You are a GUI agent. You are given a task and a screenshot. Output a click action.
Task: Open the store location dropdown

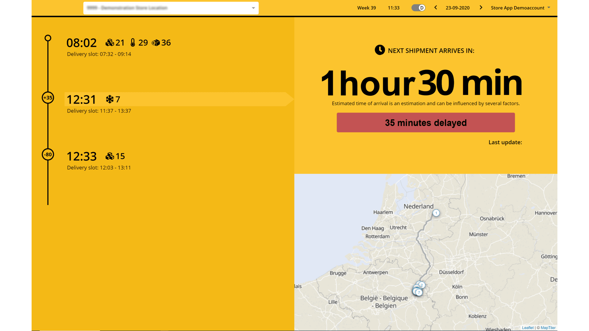[x=171, y=8]
